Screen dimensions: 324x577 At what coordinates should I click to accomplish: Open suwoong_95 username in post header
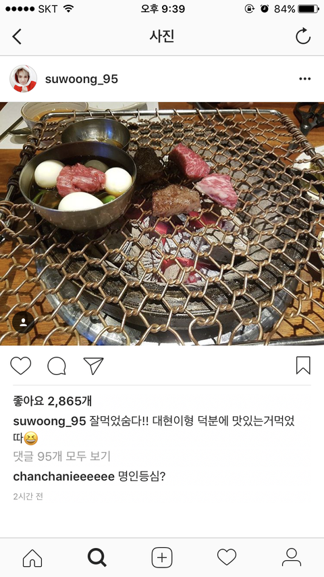tap(82, 80)
